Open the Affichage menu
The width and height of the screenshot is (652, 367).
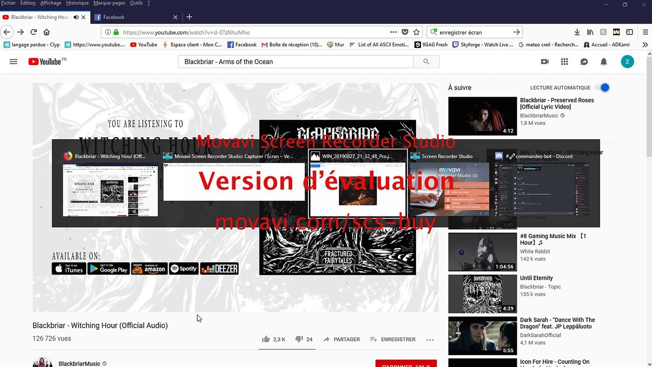[50, 3]
